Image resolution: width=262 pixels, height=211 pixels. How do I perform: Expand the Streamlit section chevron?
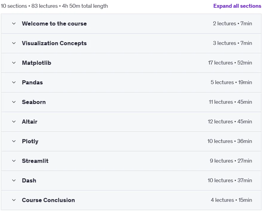(x=14, y=161)
